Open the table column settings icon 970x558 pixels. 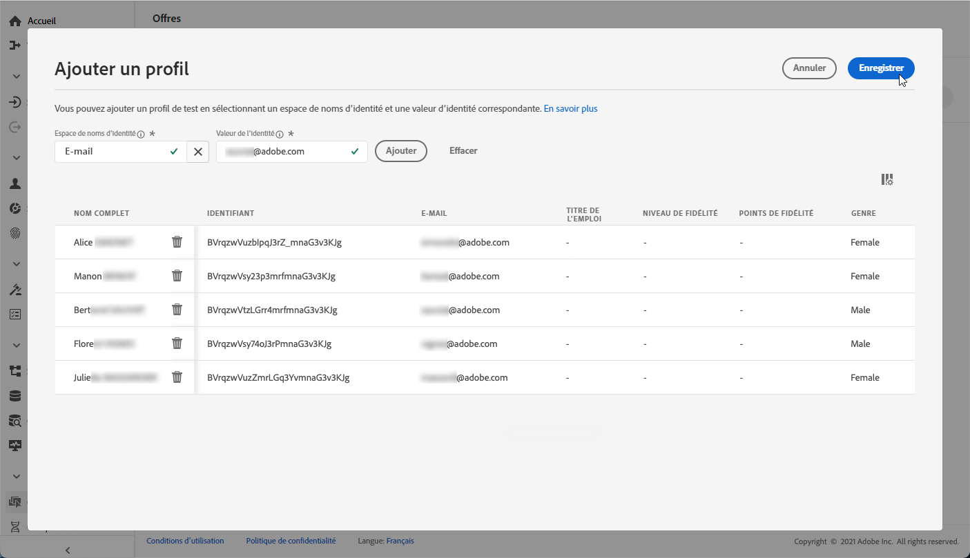point(887,179)
